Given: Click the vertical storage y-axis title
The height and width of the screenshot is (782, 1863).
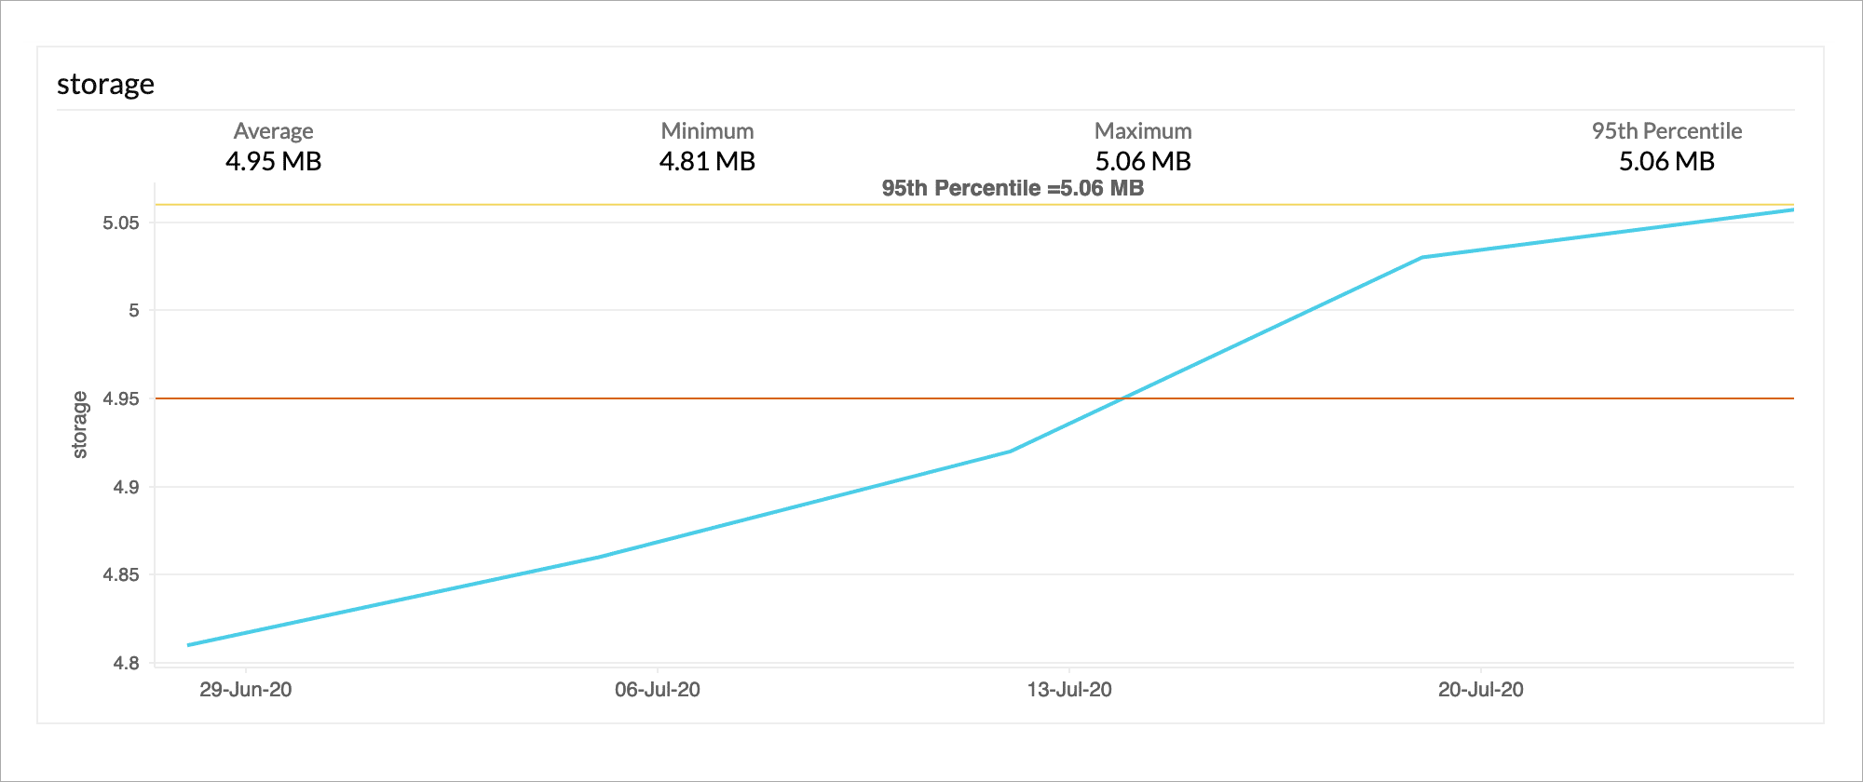Looking at the screenshot, I should 80,425.
